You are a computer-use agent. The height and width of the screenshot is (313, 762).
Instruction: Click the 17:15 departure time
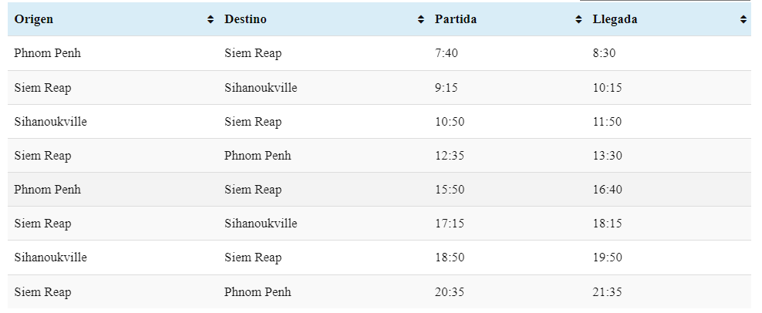coord(450,224)
